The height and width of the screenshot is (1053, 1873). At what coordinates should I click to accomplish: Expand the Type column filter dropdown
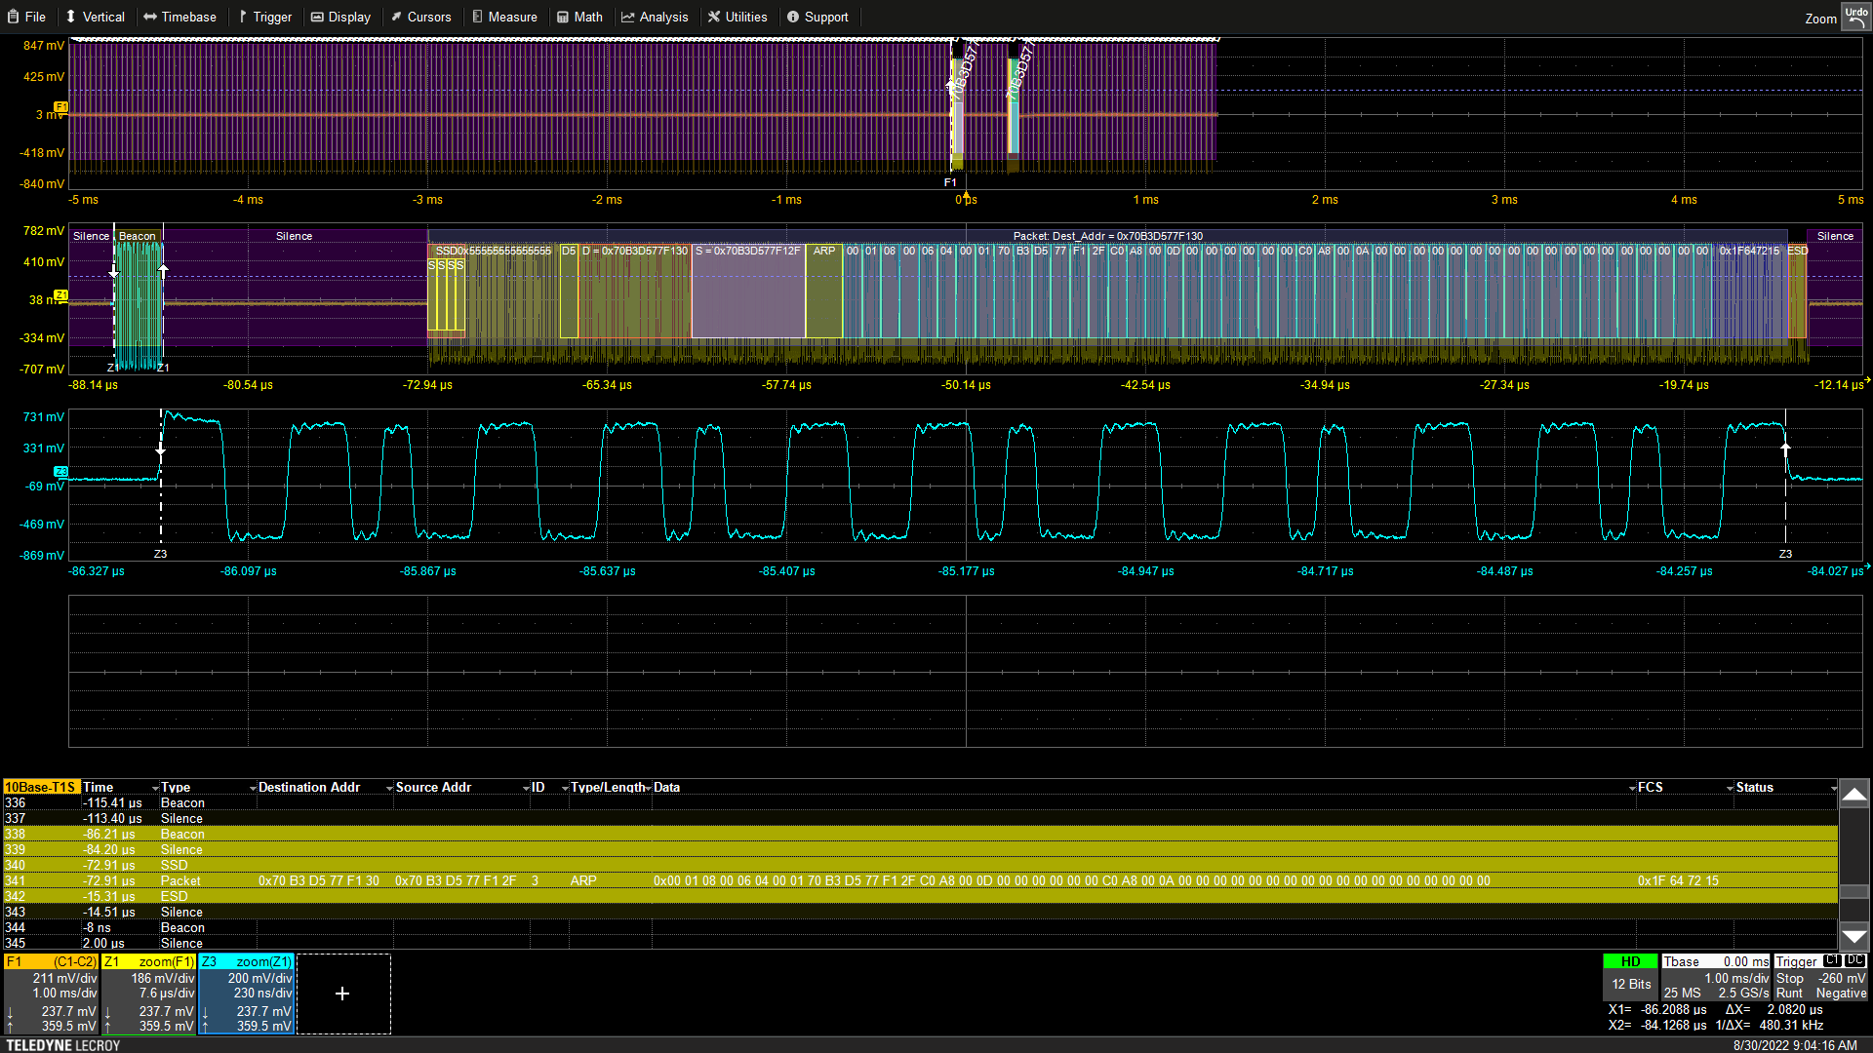coord(253,788)
